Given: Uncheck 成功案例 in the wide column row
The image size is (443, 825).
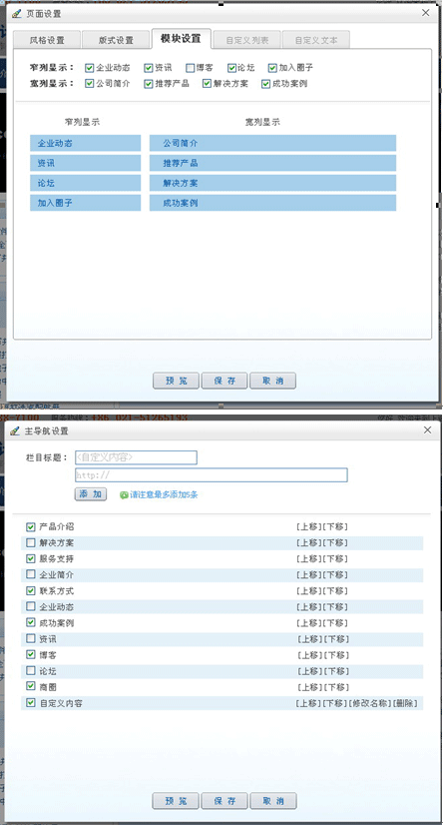Looking at the screenshot, I should point(266,84).
